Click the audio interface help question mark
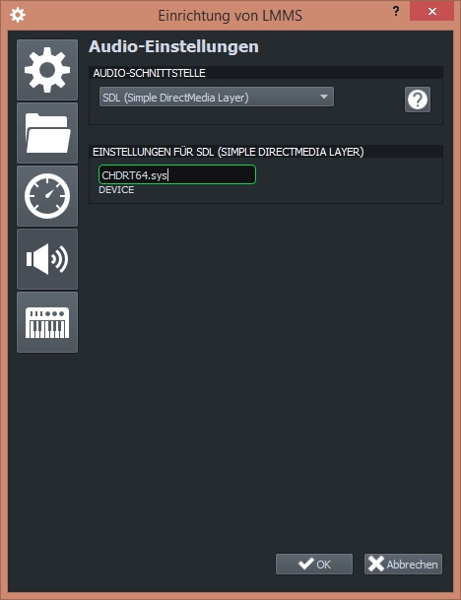This screenshot has height=600, width=461. [x=418, y=100]
